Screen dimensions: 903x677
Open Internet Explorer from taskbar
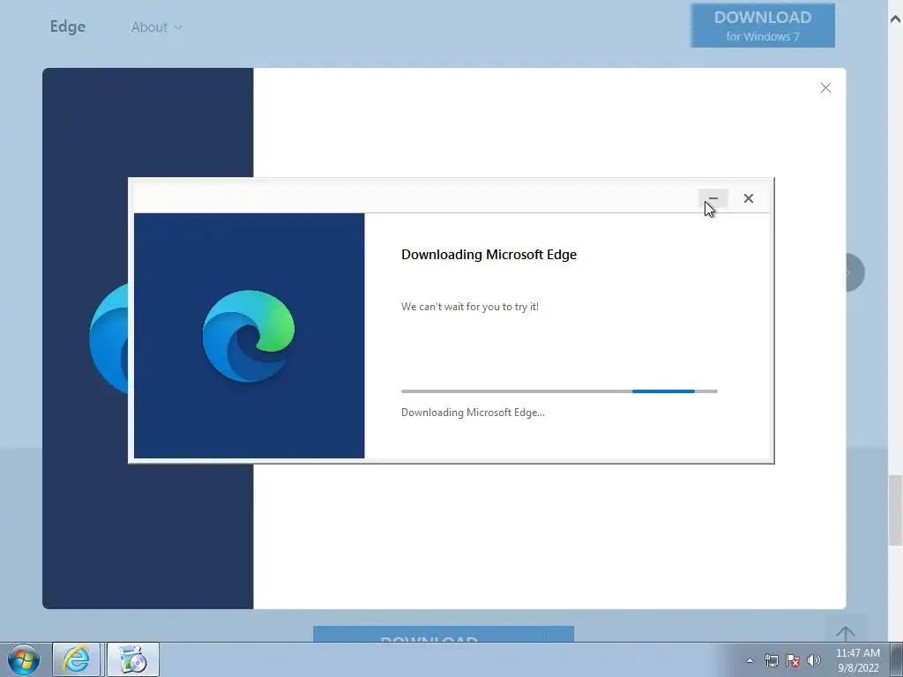(77, 659)
